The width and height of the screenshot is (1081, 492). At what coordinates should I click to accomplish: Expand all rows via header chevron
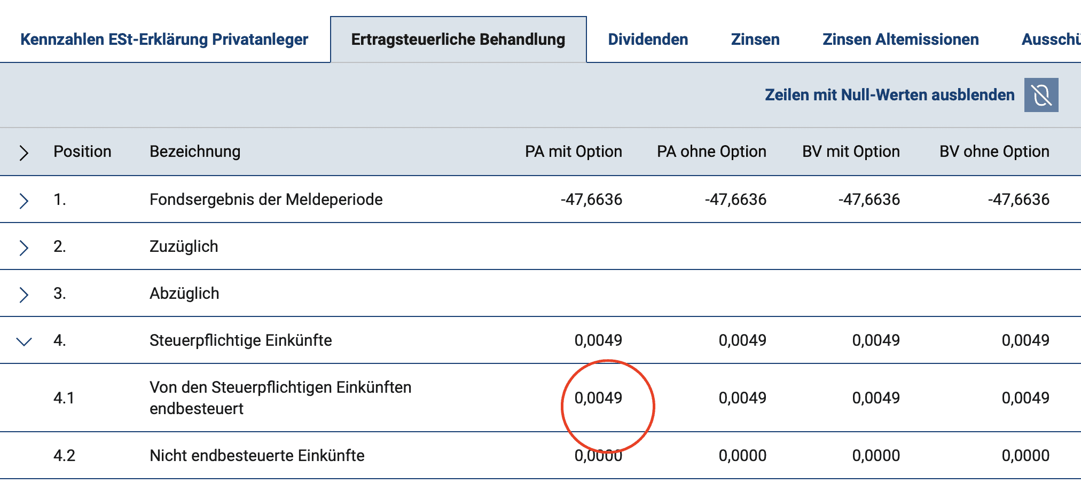[23, 153]
